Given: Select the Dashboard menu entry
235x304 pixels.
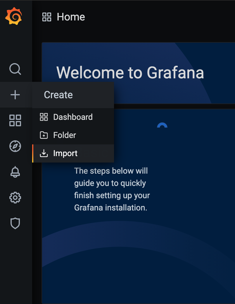Looking at the screenshot, I should coord(73,117).
